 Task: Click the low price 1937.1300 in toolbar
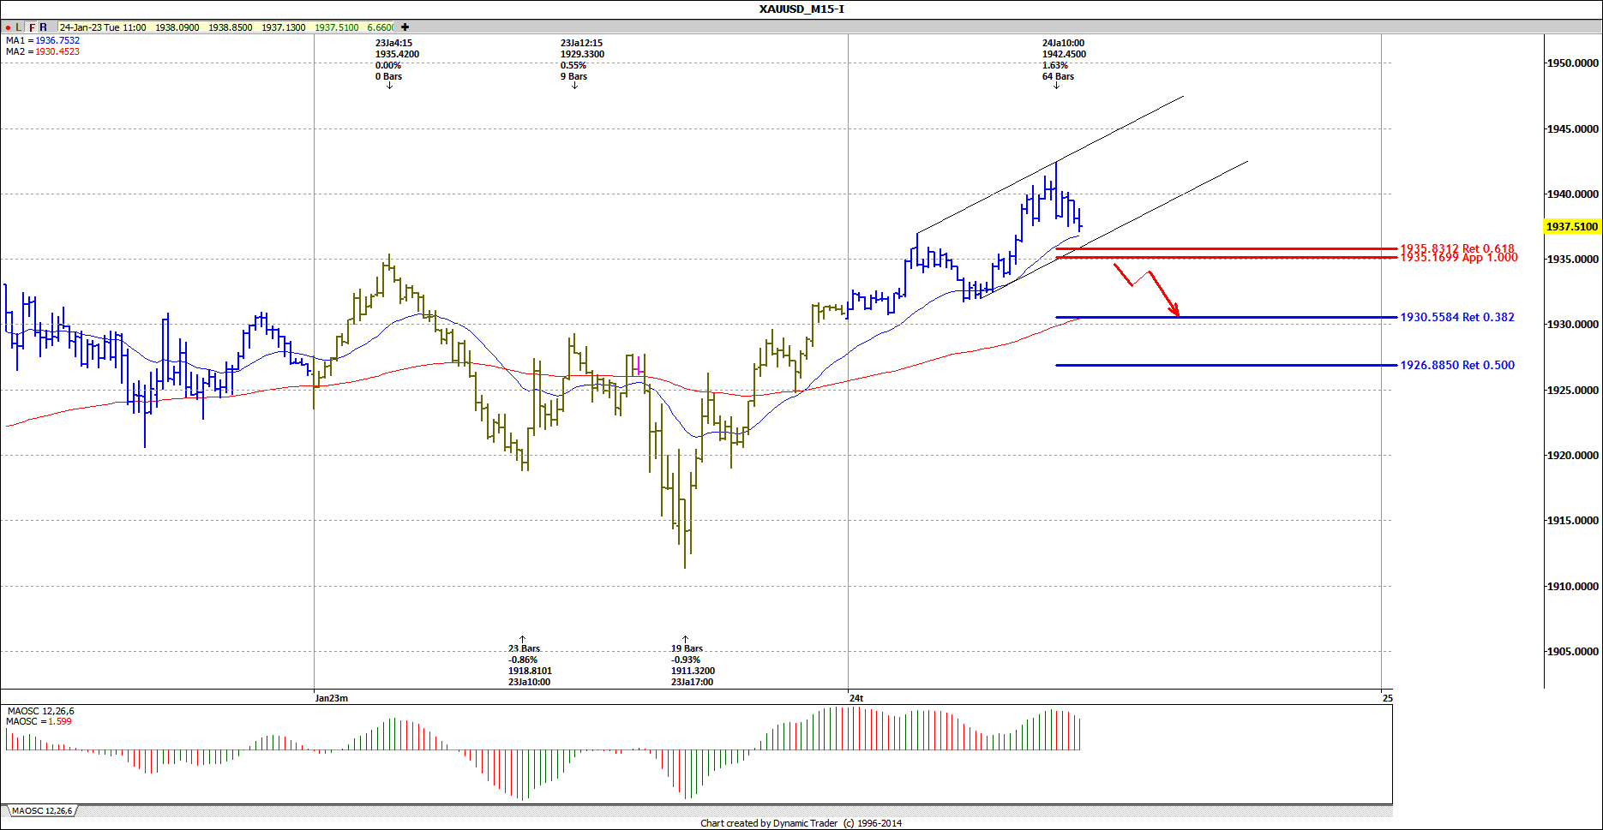(x=284, y=27)
